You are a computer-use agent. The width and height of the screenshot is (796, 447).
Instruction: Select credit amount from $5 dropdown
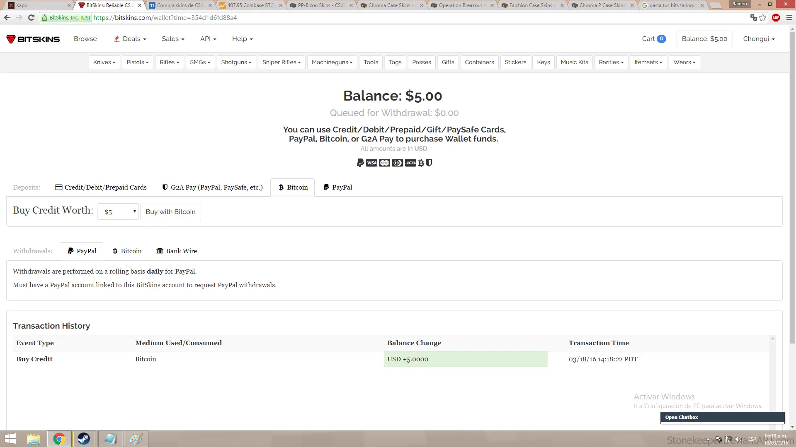[x=118, y=212]
